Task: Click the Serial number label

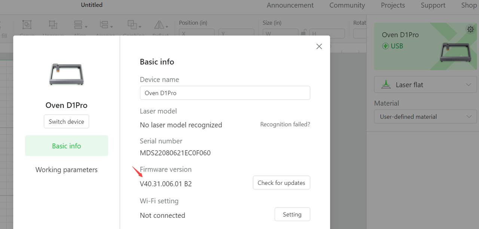Action: coord(161,141)
